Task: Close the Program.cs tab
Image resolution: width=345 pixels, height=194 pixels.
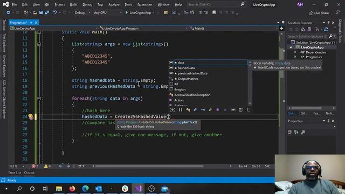Action: [36, 23]
